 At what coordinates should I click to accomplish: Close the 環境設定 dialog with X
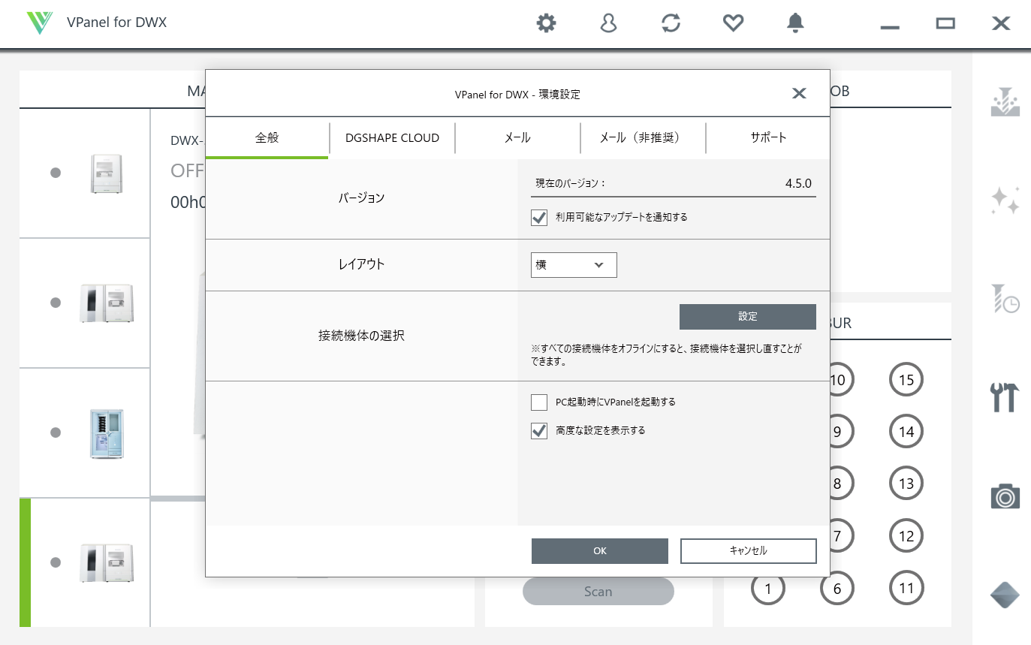point(799,94)
